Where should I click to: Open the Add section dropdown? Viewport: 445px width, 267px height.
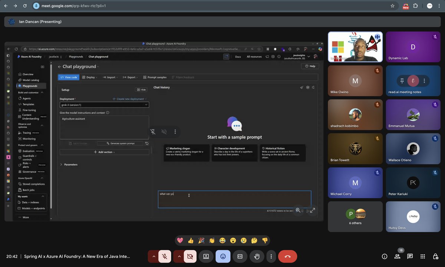tap(104, 152)
